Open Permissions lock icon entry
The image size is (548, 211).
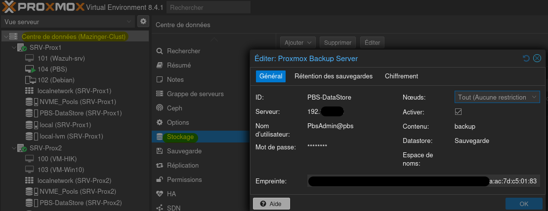pyautogui.click(x=160, y=180)
